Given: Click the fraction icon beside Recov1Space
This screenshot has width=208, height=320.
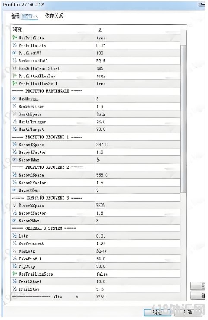Looking at the screenshot, I should [14, 145].
